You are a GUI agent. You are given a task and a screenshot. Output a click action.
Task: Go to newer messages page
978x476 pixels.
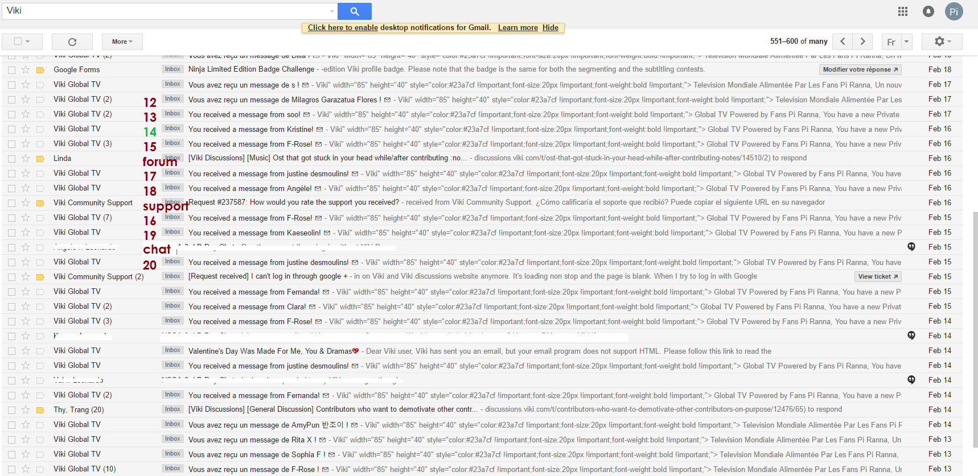843,42
